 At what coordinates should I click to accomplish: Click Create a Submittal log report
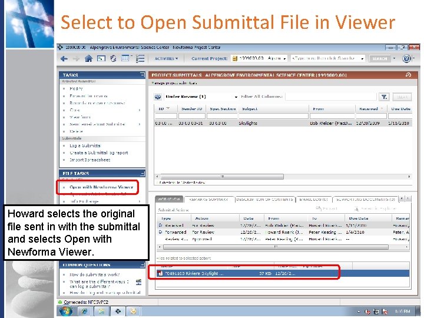[x=99, y=153]
